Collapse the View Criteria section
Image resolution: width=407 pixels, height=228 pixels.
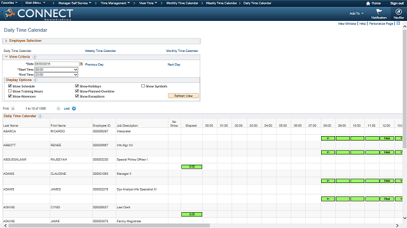pos(6,57)
